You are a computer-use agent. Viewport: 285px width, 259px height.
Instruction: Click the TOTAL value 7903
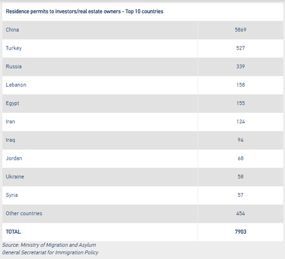tap(240, 232)
